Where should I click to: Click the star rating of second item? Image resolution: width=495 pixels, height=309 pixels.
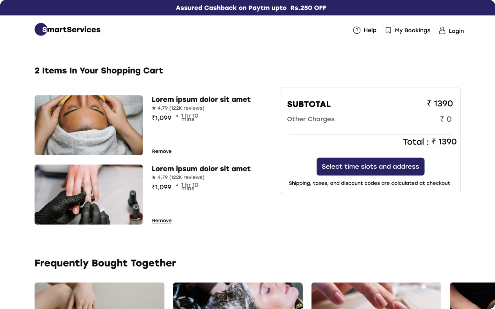coord(154,177)
